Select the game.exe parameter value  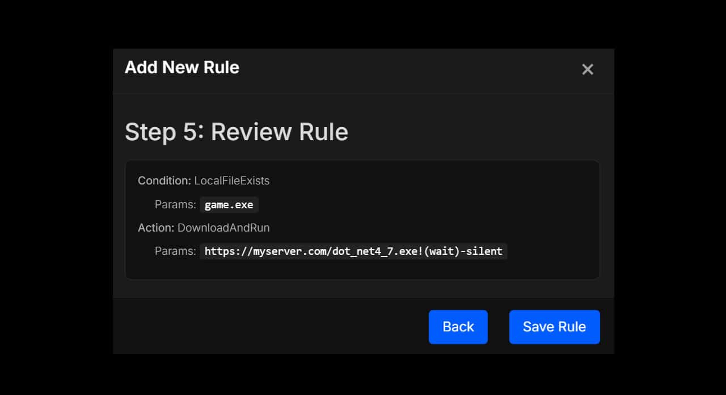click(229, 205)
